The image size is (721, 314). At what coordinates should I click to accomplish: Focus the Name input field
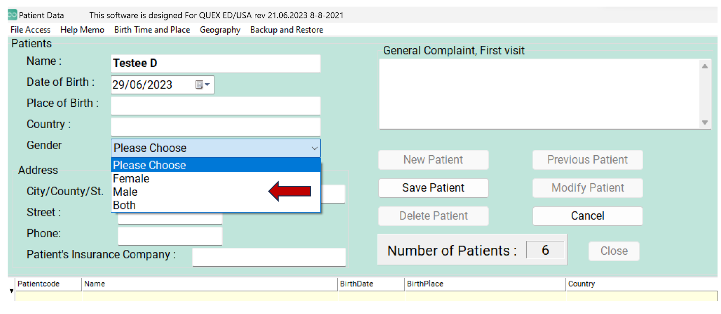215,64
